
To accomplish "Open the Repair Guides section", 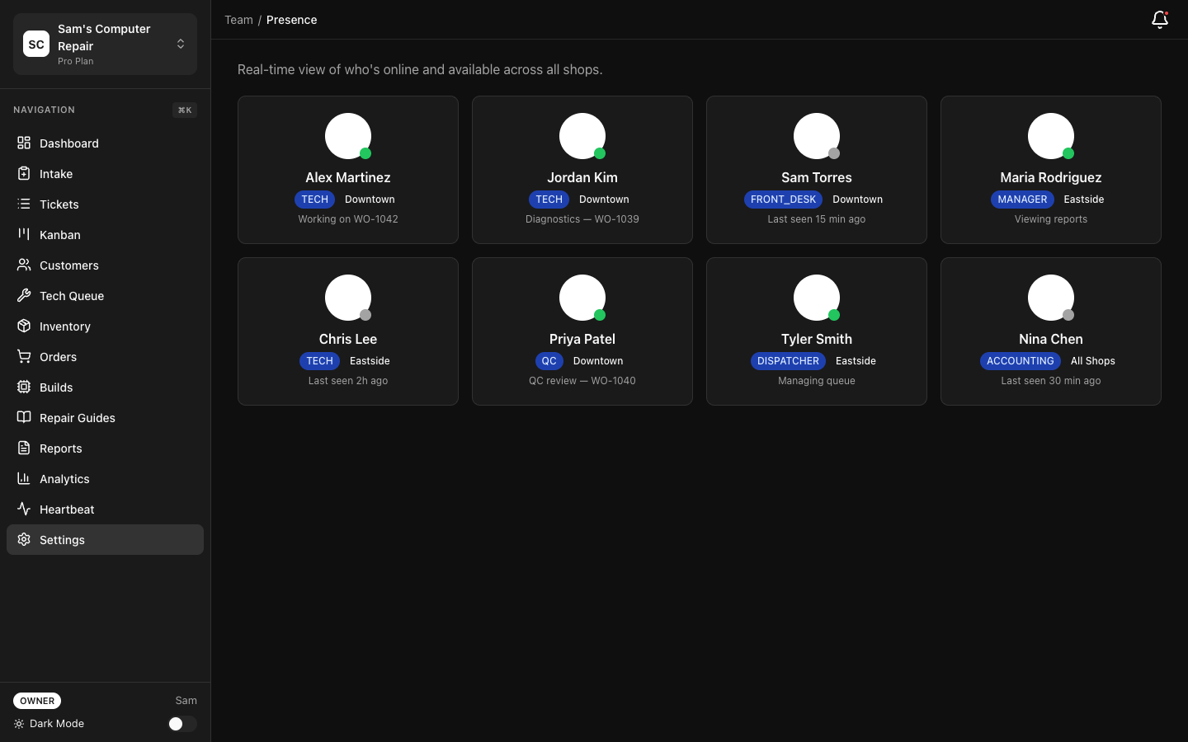I will pyautogui.click(x=77, y=418).
